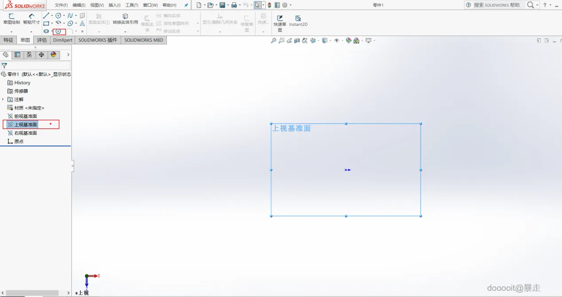
Task: Open the Options gear icon
Action: pos(285,5)
